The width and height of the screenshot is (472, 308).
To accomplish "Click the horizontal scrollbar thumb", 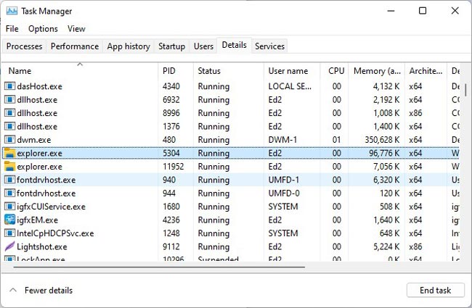I will [x=159, y=267].
